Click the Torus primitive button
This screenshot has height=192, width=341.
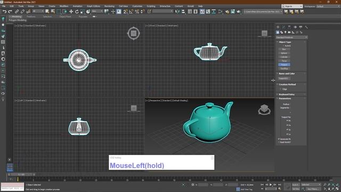(x=284, y=61)
